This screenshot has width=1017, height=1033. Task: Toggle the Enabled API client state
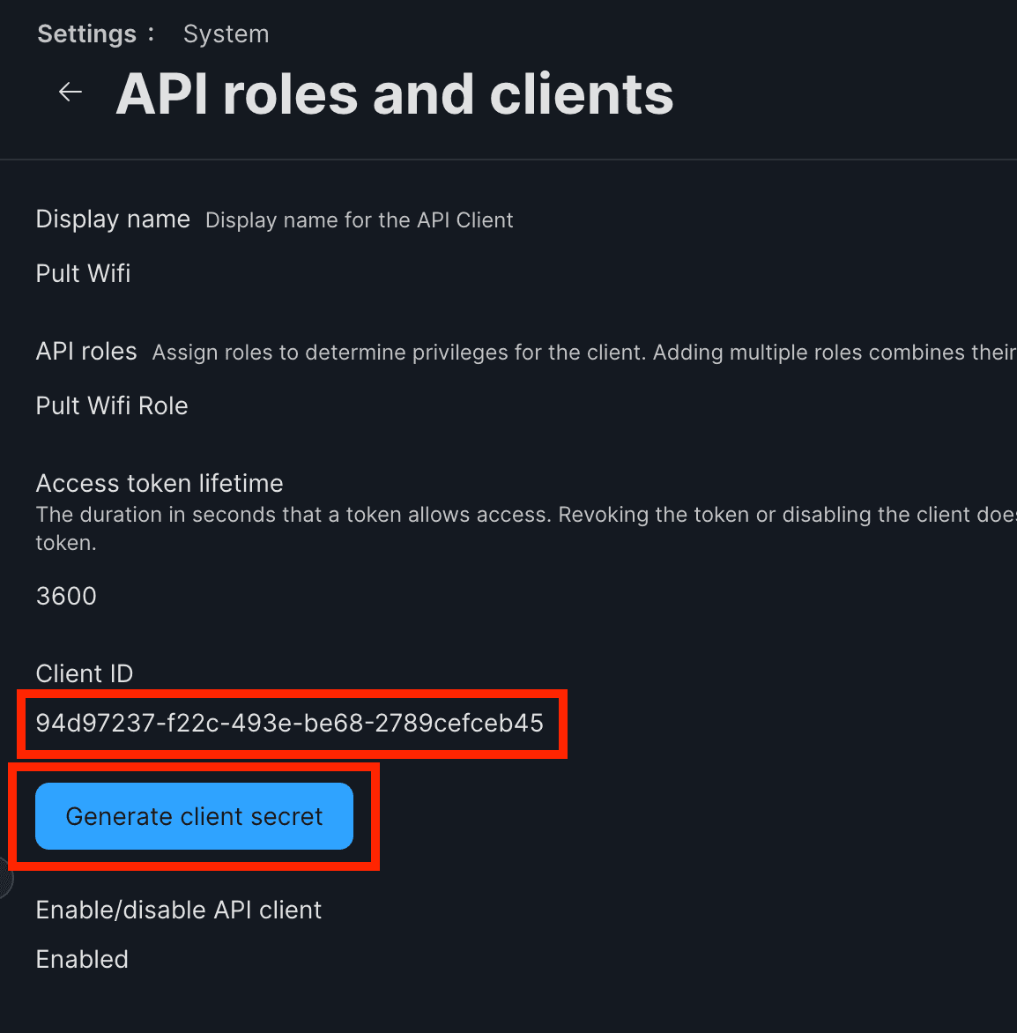point(82,959)
